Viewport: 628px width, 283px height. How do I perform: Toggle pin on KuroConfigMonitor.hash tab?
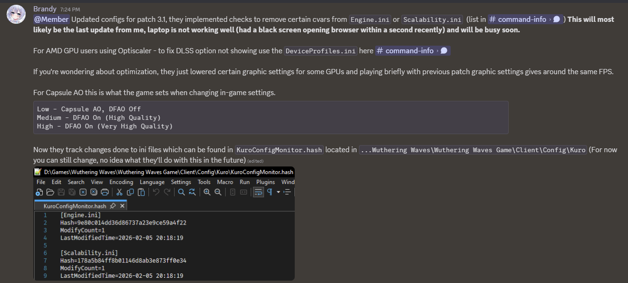[113, 206]
